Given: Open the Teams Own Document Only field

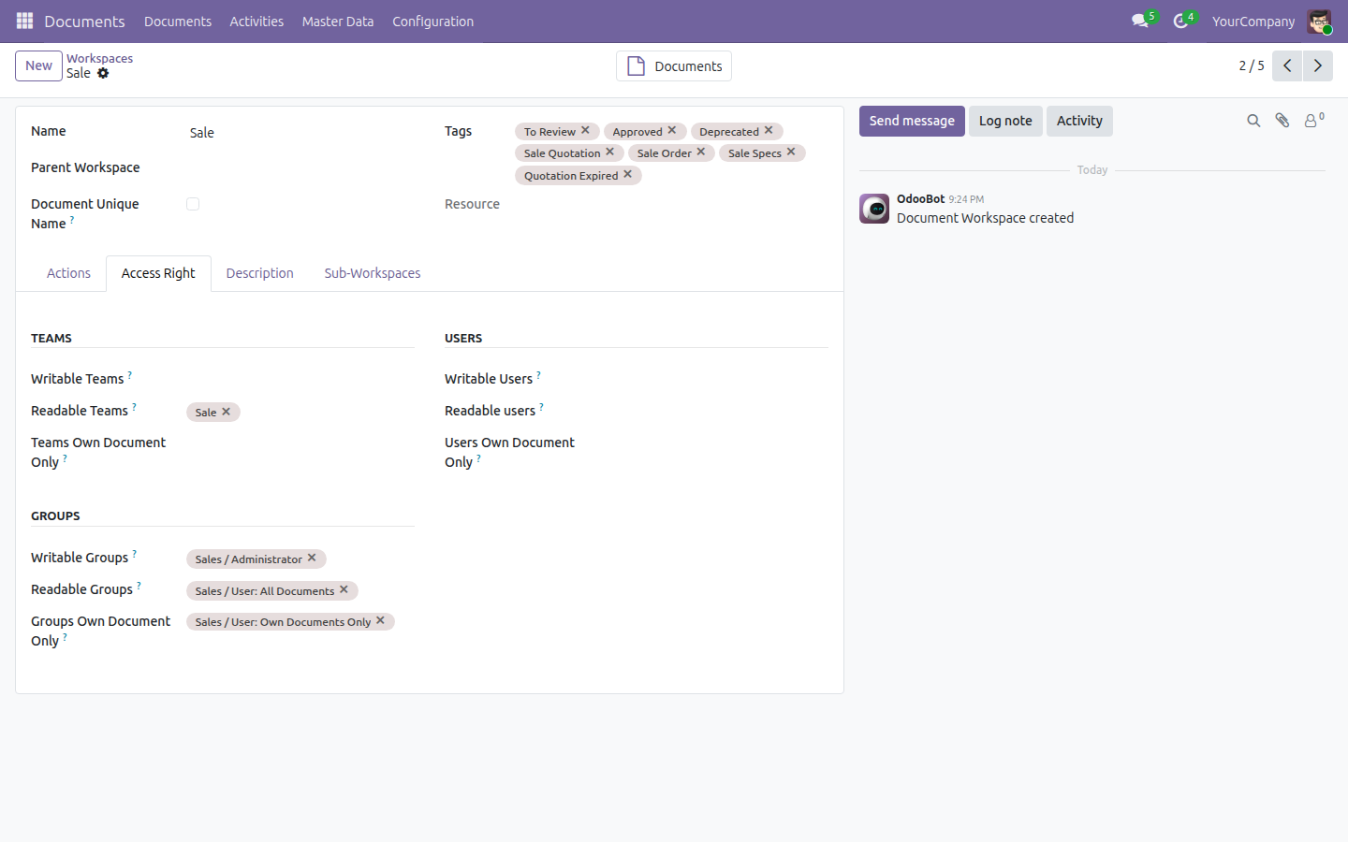Looking at the screenshot, I should point(300,443).
